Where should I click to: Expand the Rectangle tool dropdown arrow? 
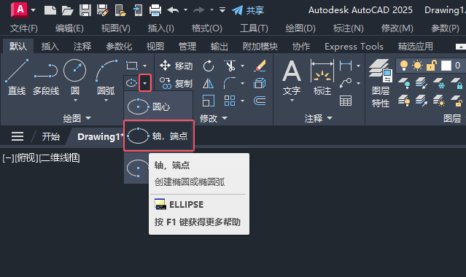coord(144,66)
